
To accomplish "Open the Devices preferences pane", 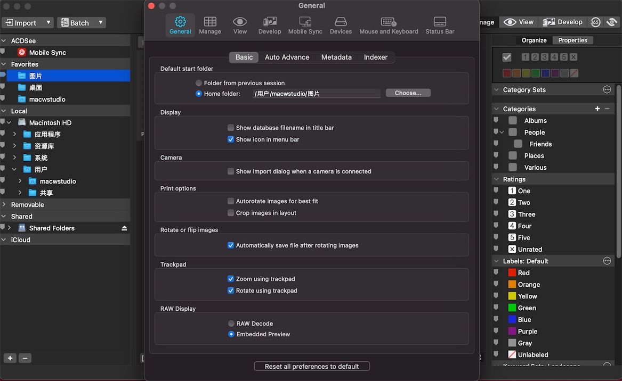I will click(341, 26).
